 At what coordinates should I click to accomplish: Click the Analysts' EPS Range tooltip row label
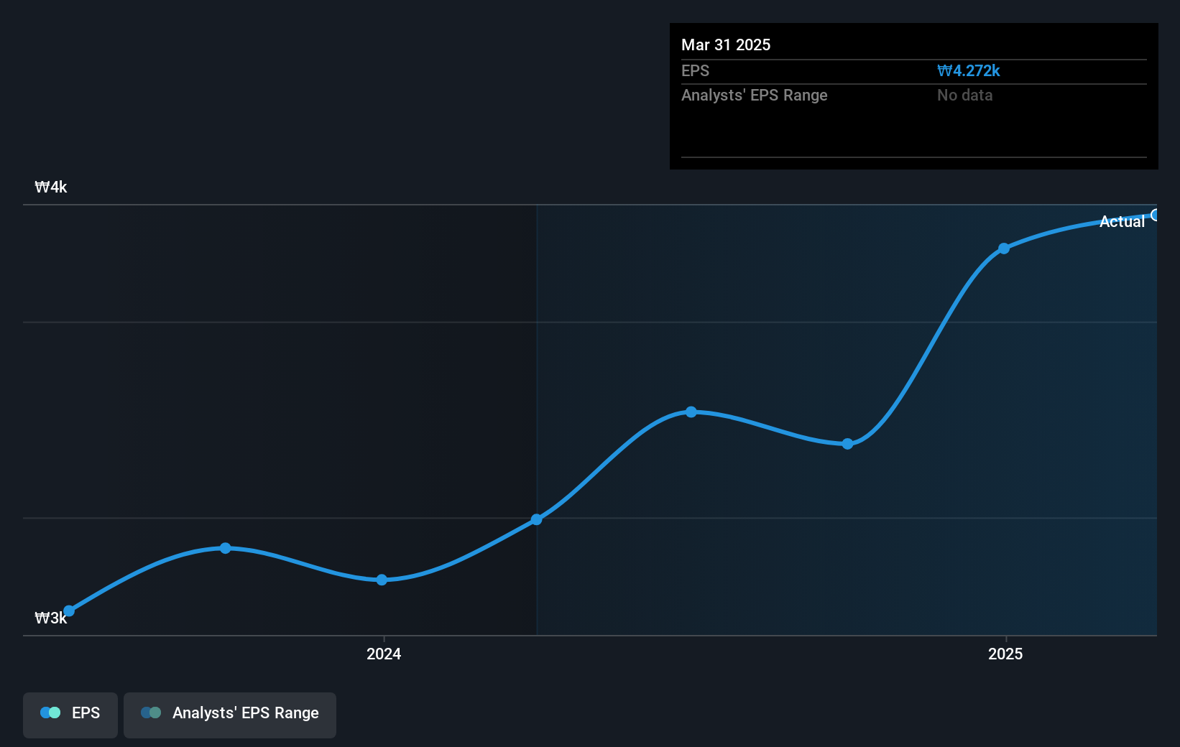pos(755,96)
